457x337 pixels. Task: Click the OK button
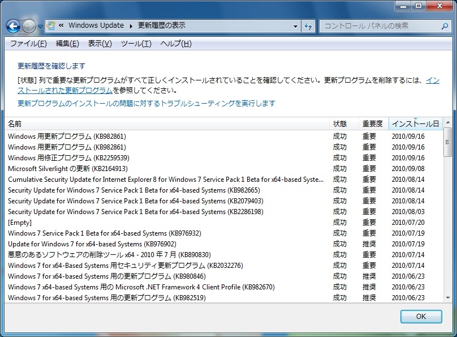coord(421,316)
